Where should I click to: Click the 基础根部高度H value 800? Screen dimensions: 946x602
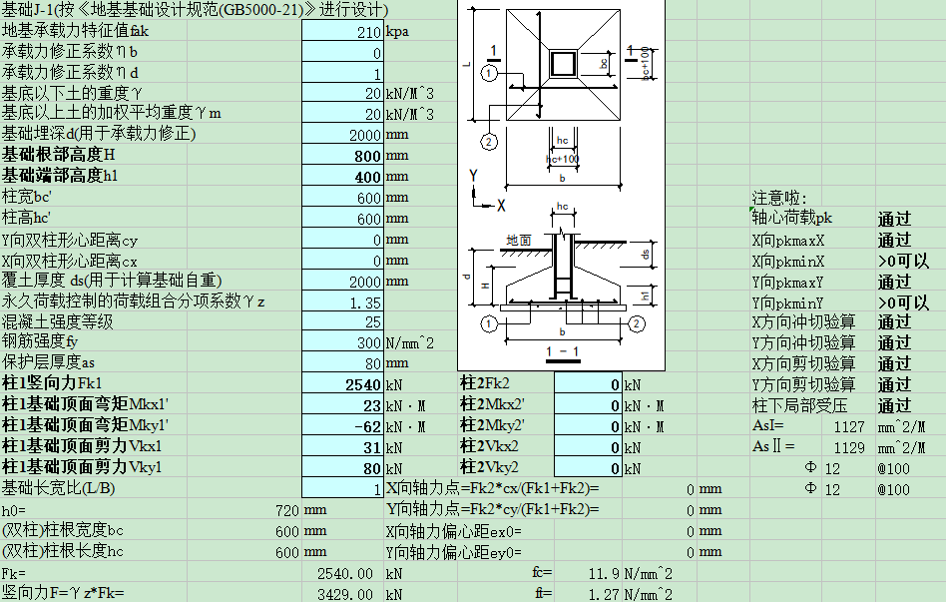341,156
